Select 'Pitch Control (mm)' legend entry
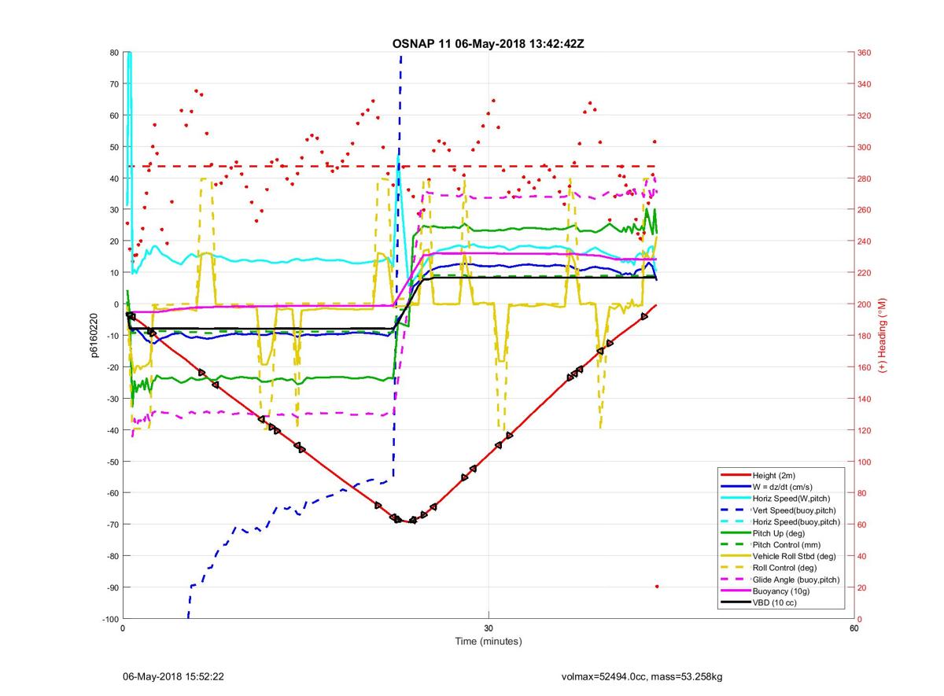944x696 pixels. (x=786, y=545)
